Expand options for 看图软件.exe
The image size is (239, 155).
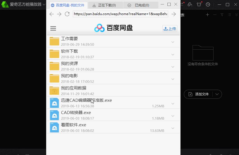tap(173, 128)
